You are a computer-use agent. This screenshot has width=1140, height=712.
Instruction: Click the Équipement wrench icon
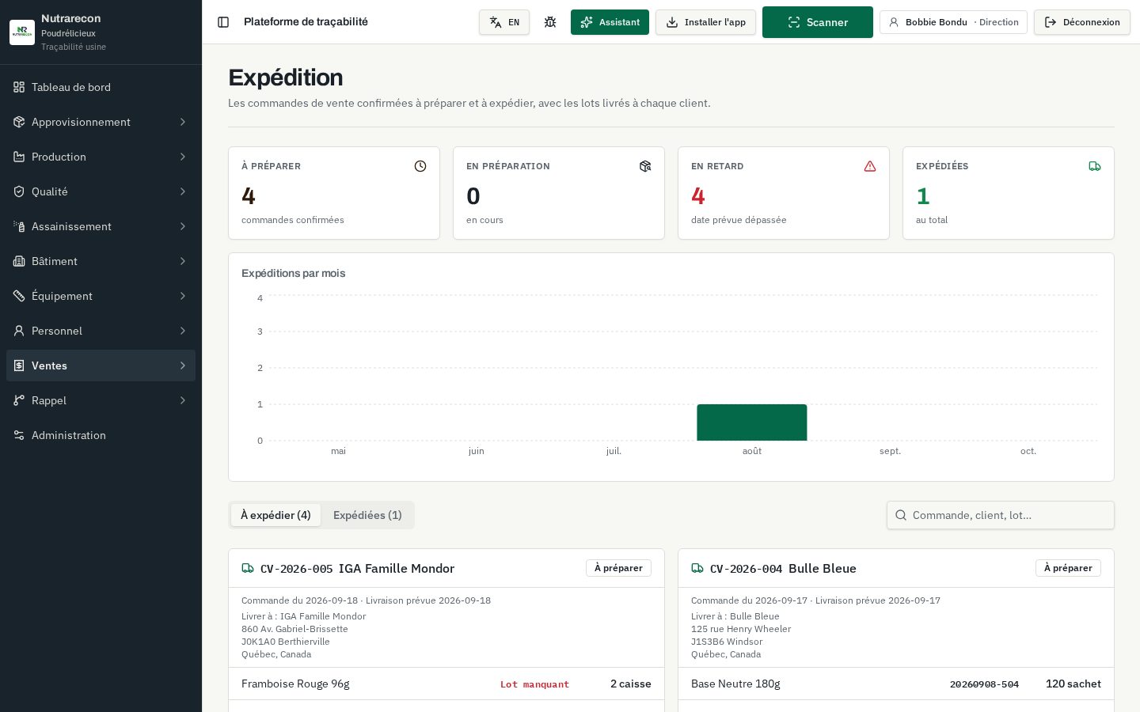point(19,296)
